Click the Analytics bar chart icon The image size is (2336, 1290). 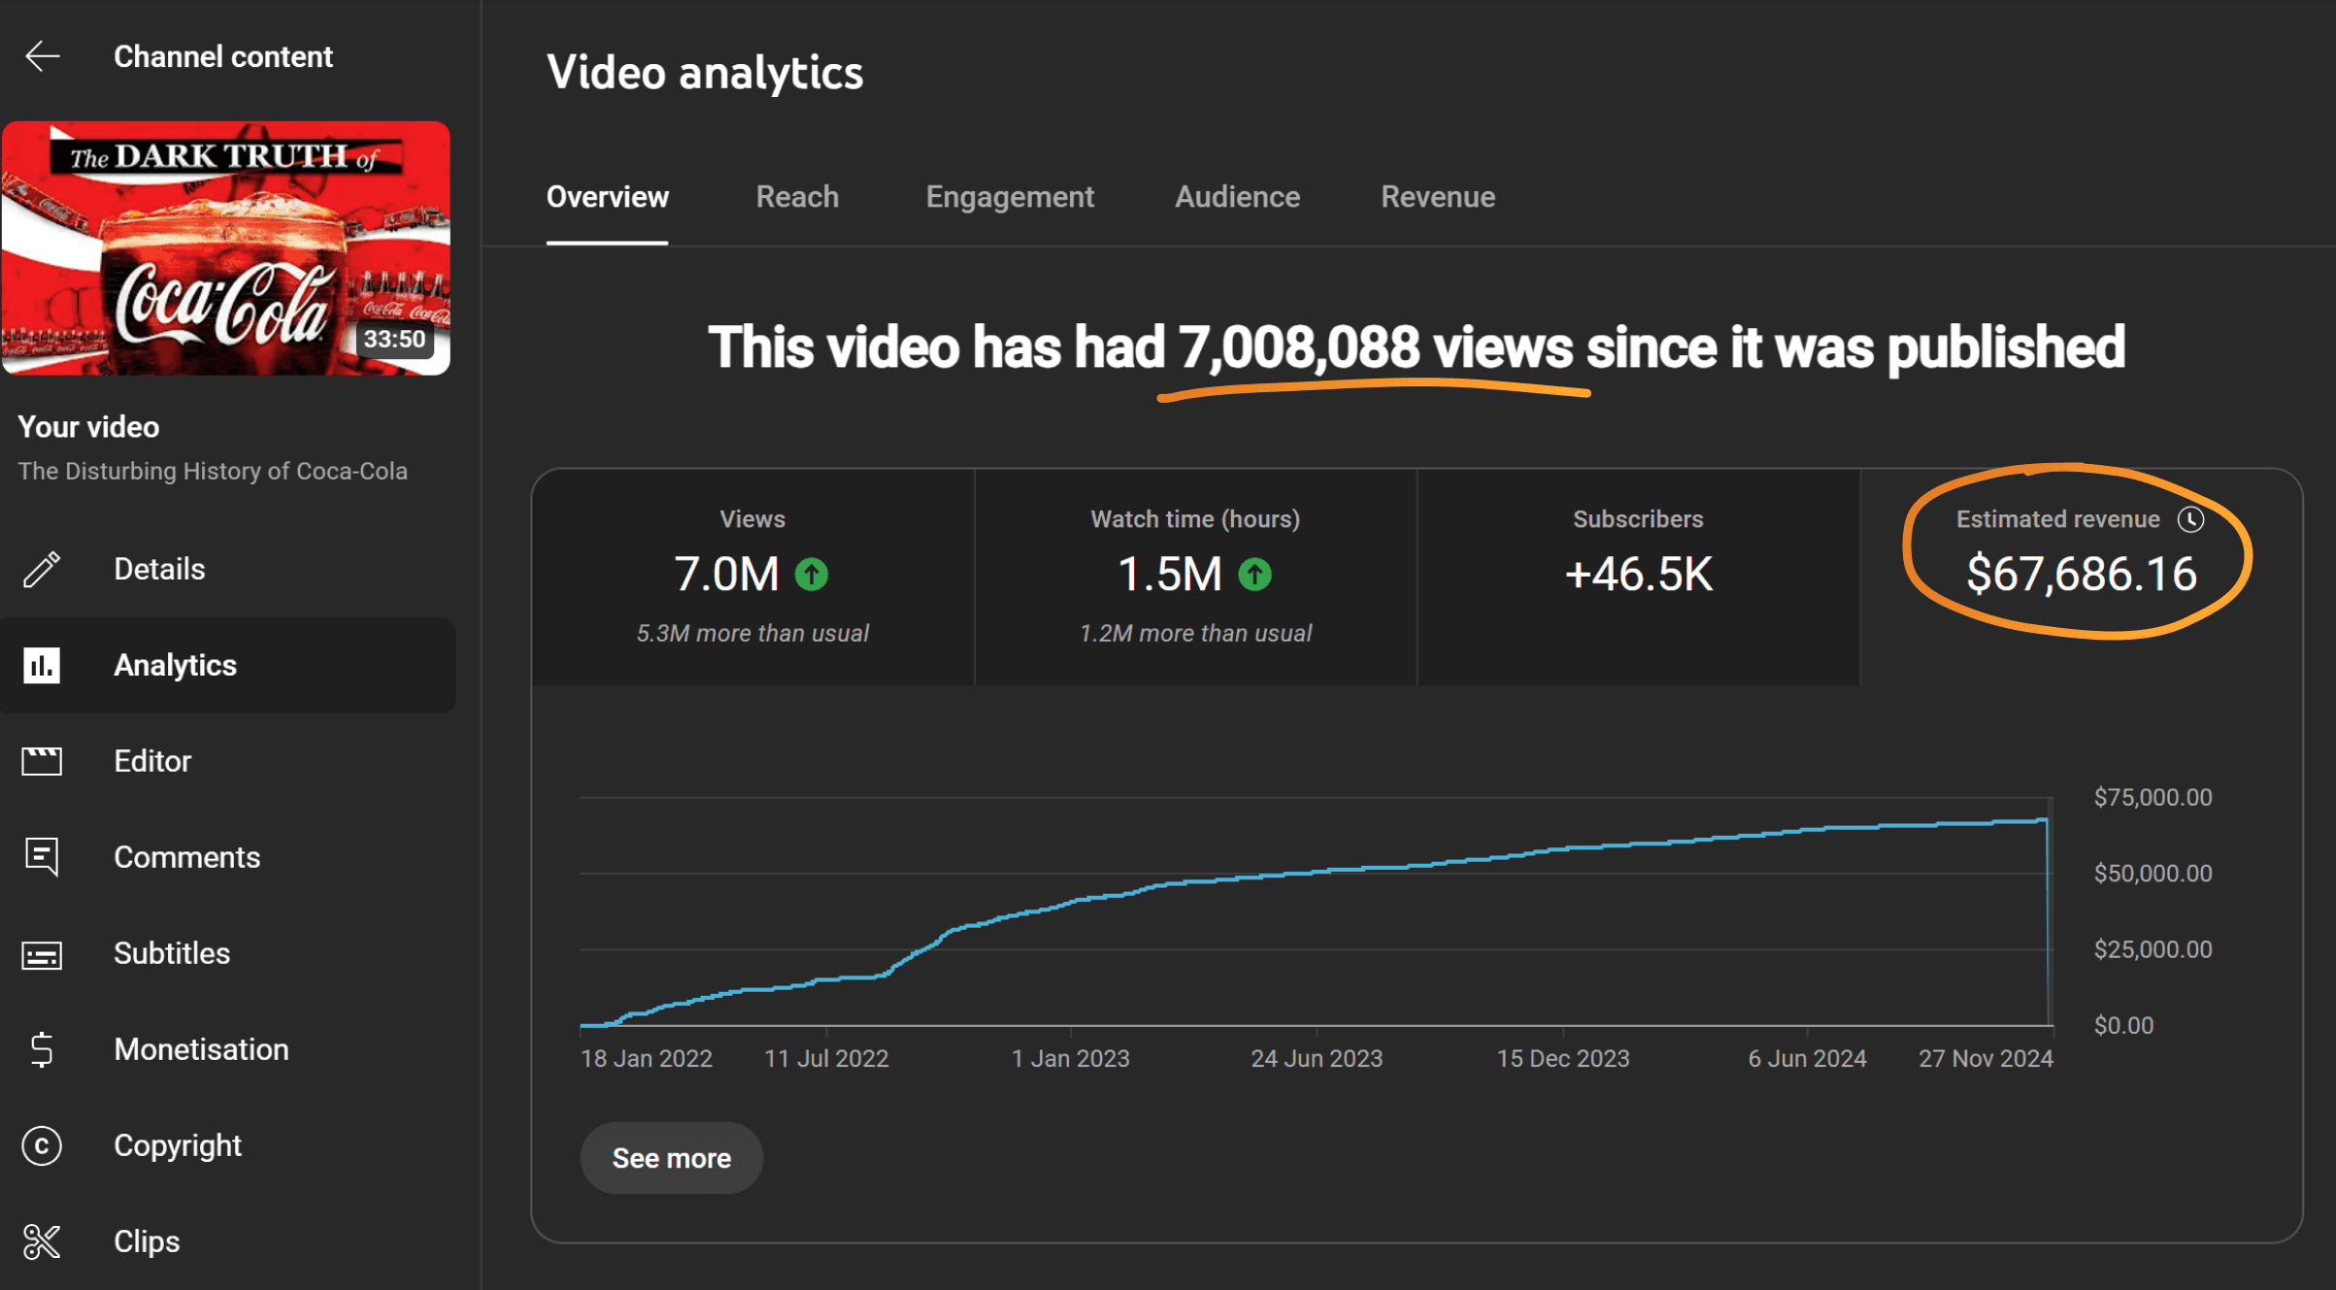pos(42,665)
